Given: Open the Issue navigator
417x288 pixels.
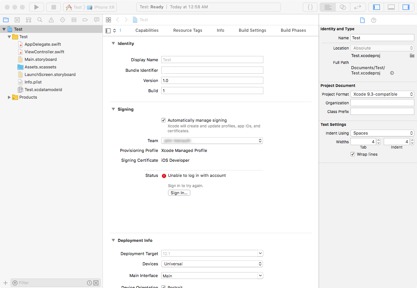Looking at the screenshot, I should pyautogui.click(x=51, y=20).
